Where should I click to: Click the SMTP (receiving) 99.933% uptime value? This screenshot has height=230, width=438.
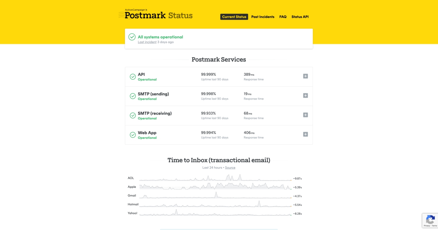tap(208, 113)
